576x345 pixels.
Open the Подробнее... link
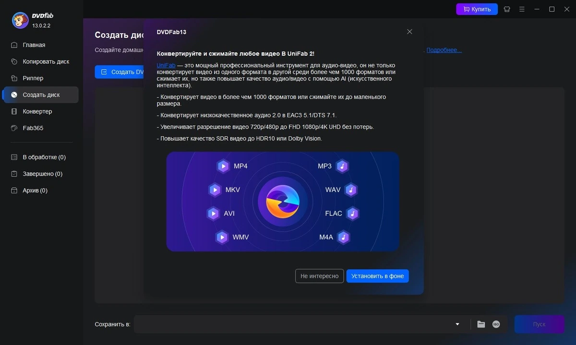pyautogui.click(x=444, y=50)
